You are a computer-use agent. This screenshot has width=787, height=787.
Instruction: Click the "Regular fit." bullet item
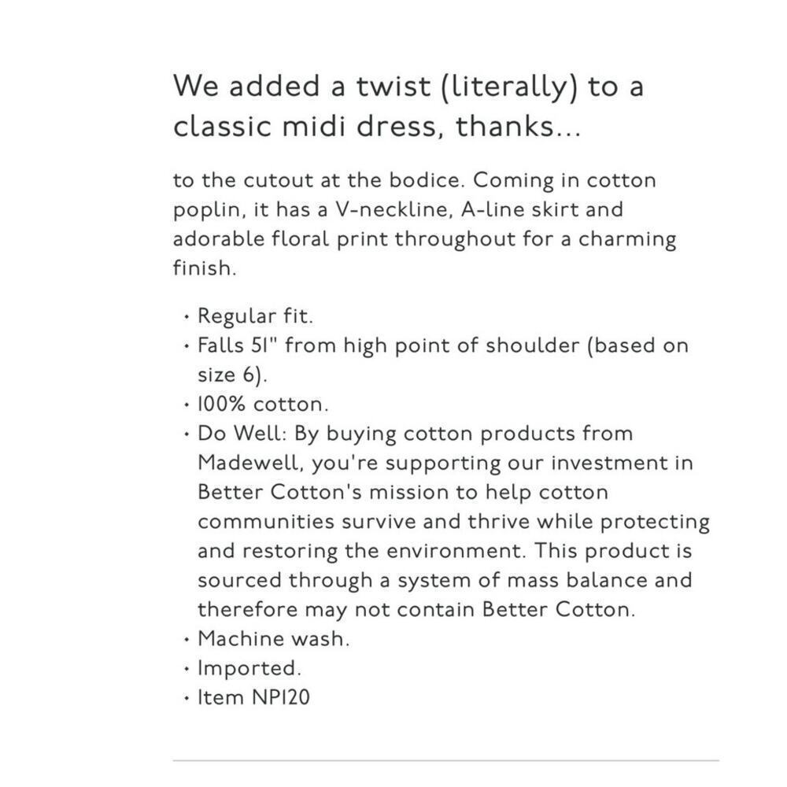coord(255,316)
